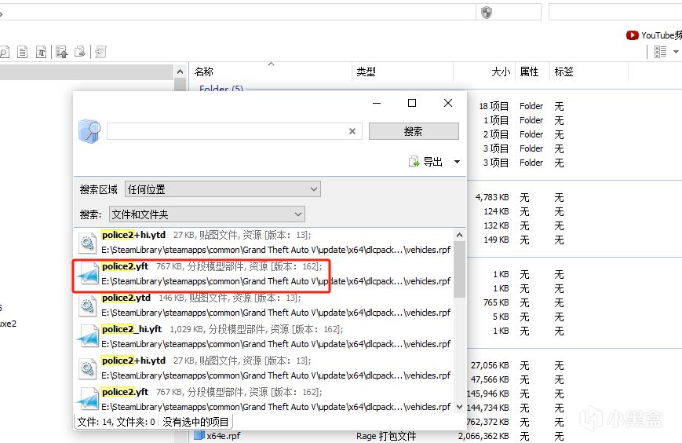Clear the search text with X icon
Viewport: 682px width, 443px height.
(352, 131)
